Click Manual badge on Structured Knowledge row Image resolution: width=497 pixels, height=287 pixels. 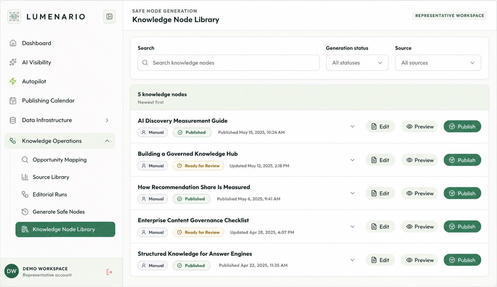tap(153, 265)
